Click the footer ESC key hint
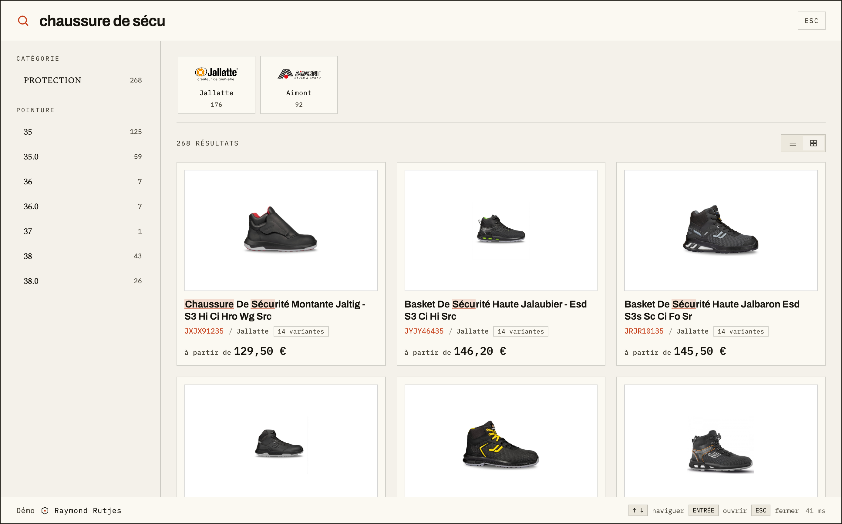The height and width of the screenshot is (524, 842). (760, 510)
